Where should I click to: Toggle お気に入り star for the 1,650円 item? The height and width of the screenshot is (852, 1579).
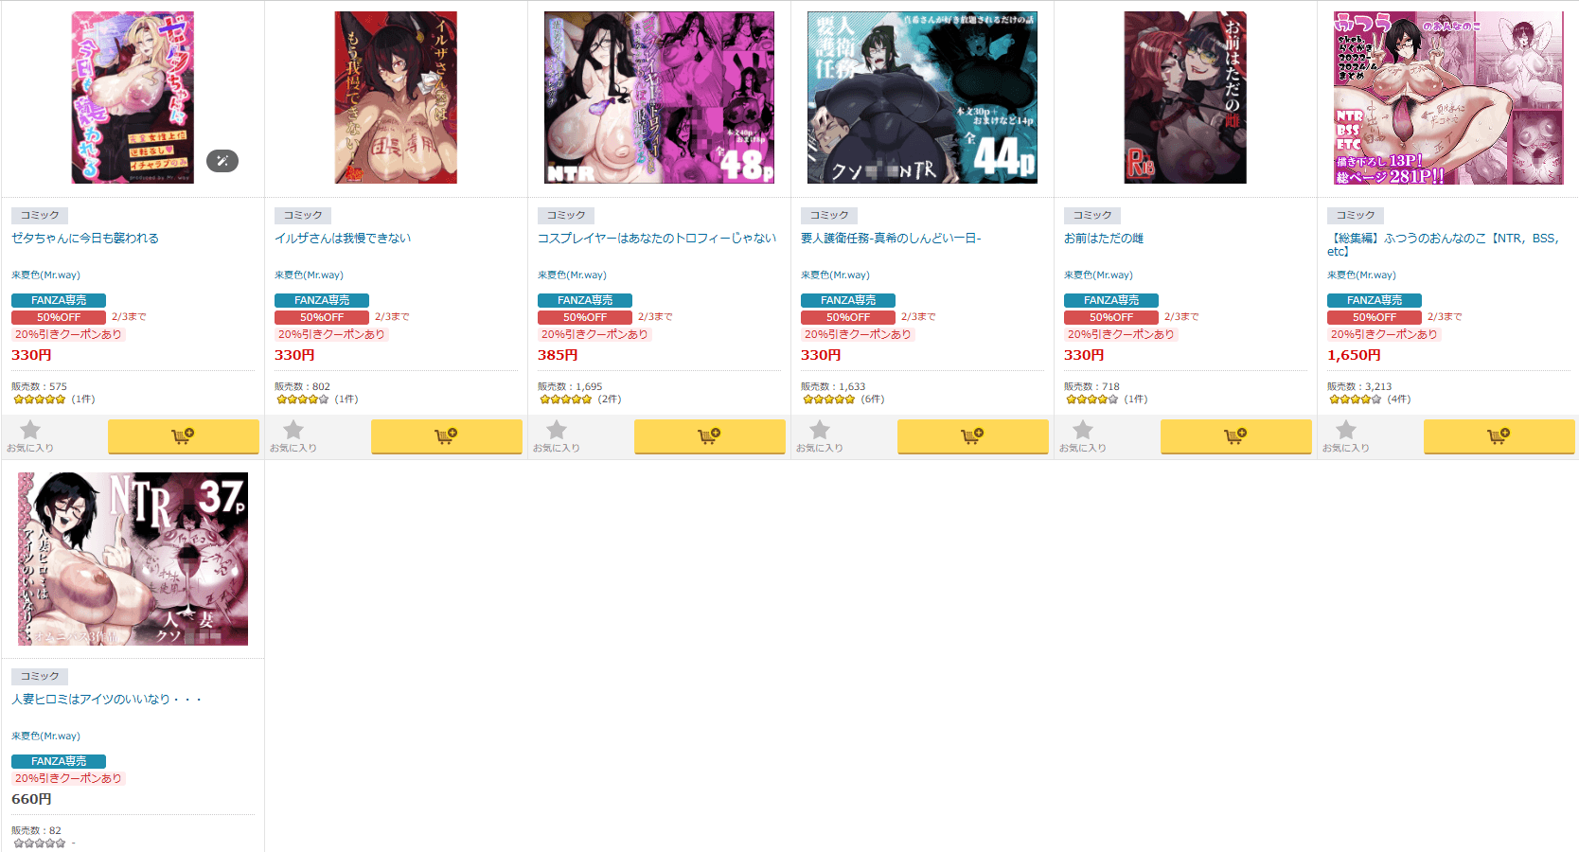(1346, 435)
